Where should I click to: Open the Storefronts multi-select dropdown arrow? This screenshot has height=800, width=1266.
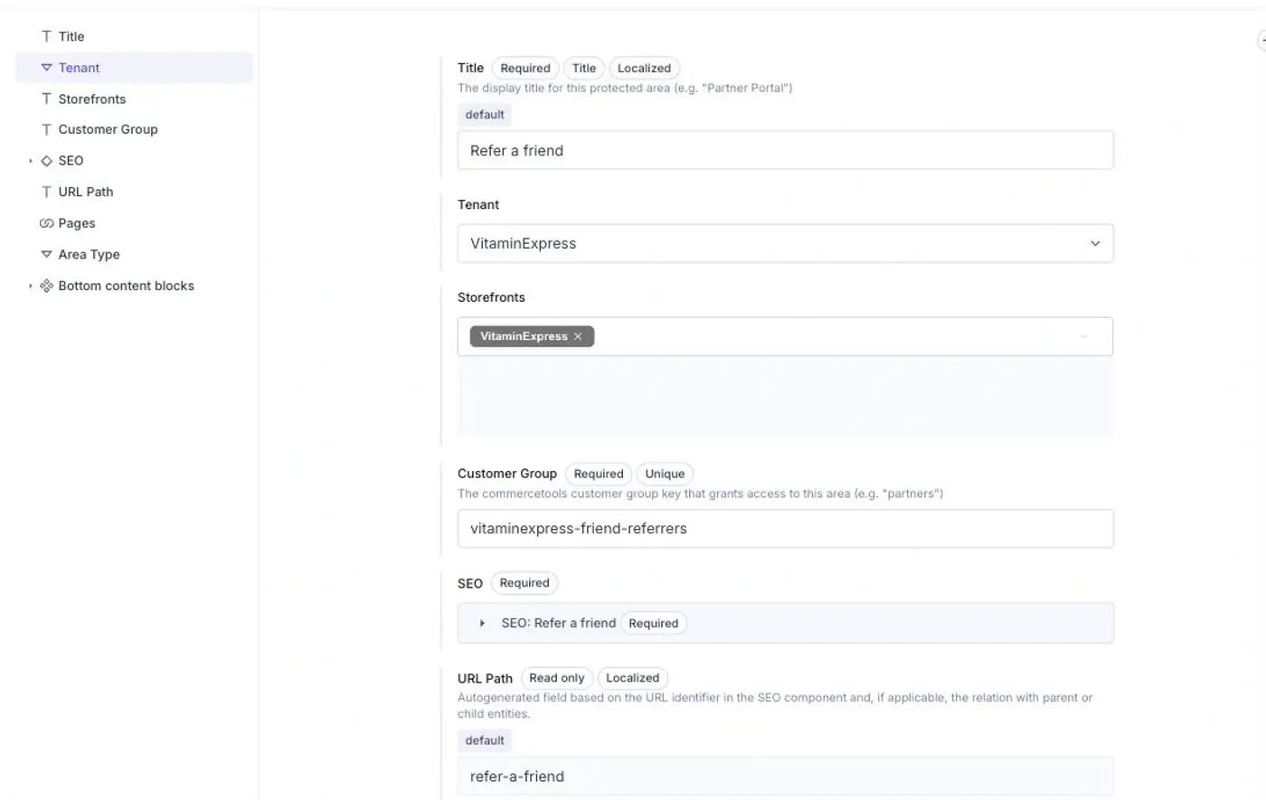[x=1083, y=336]
